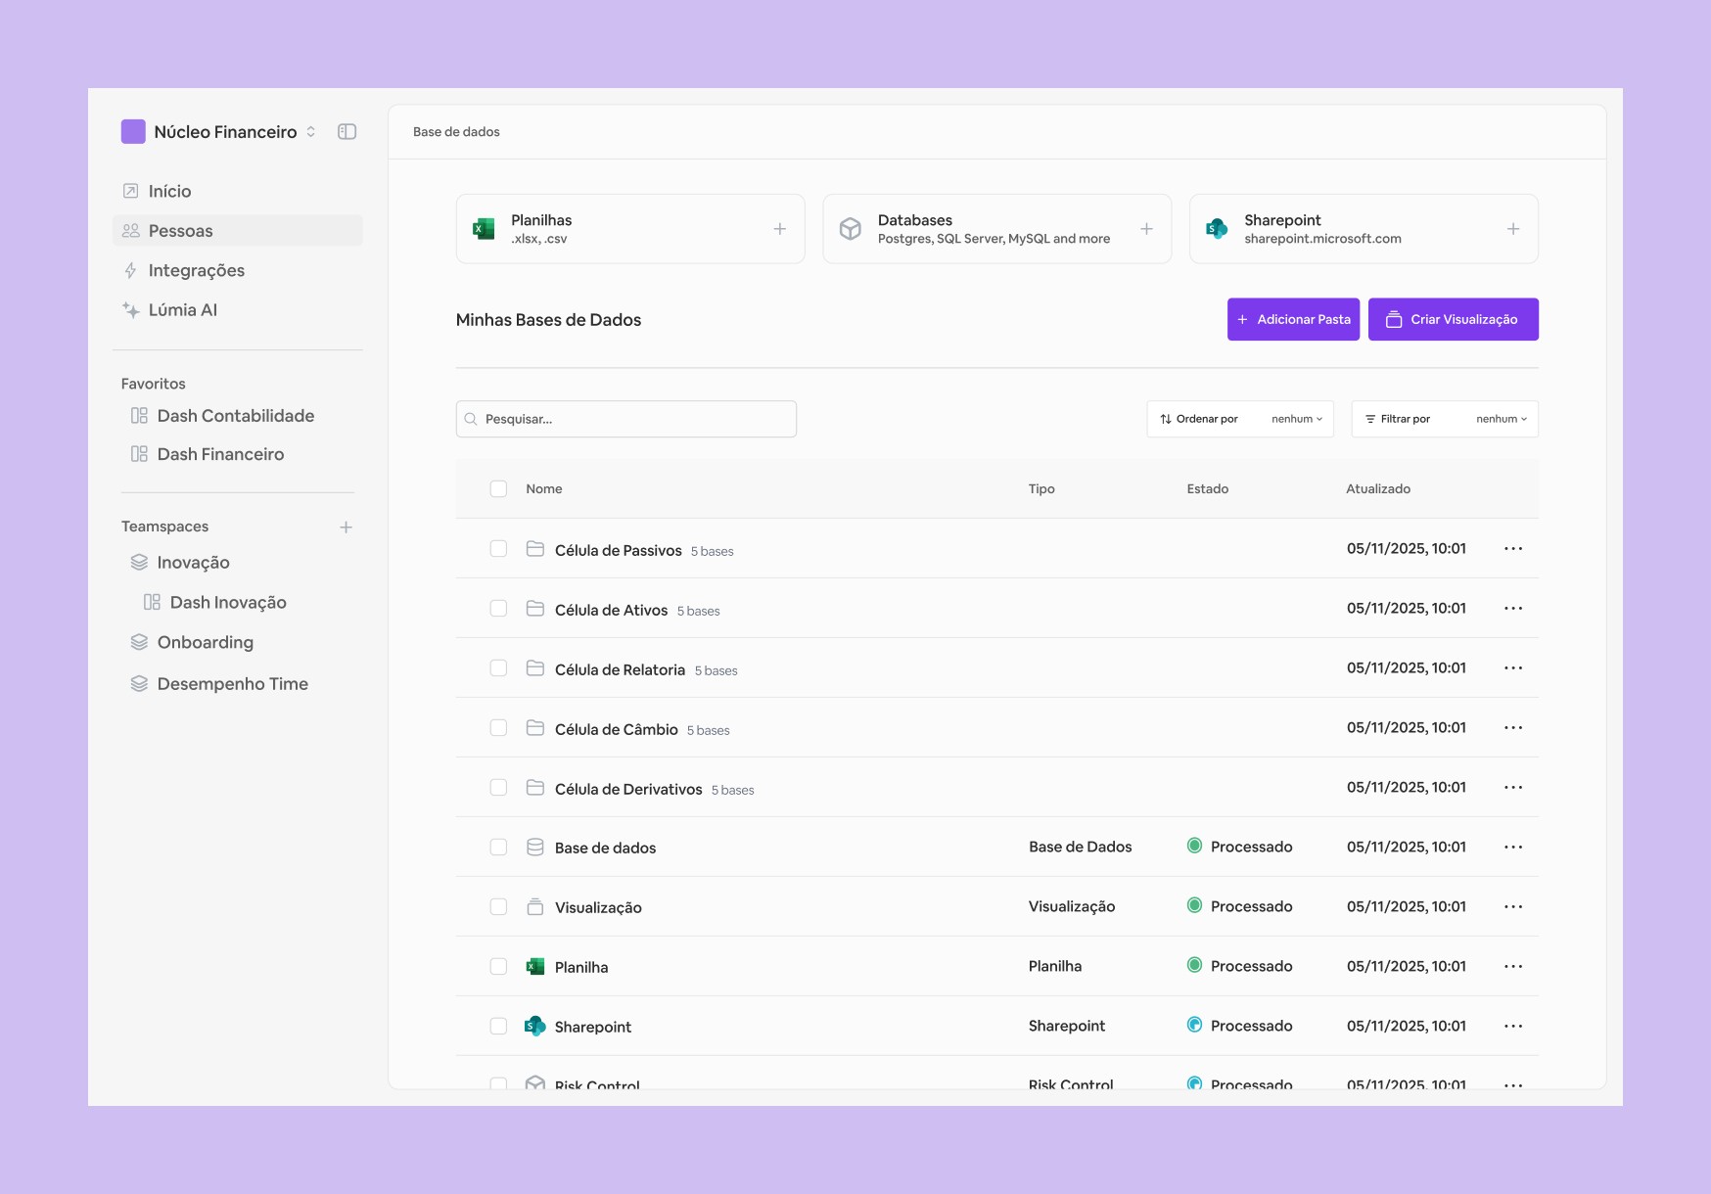Click '5 bases' next to Célula de Câmbio
The height and width of the screenshot is (1194, 1711).
(708, 731)
